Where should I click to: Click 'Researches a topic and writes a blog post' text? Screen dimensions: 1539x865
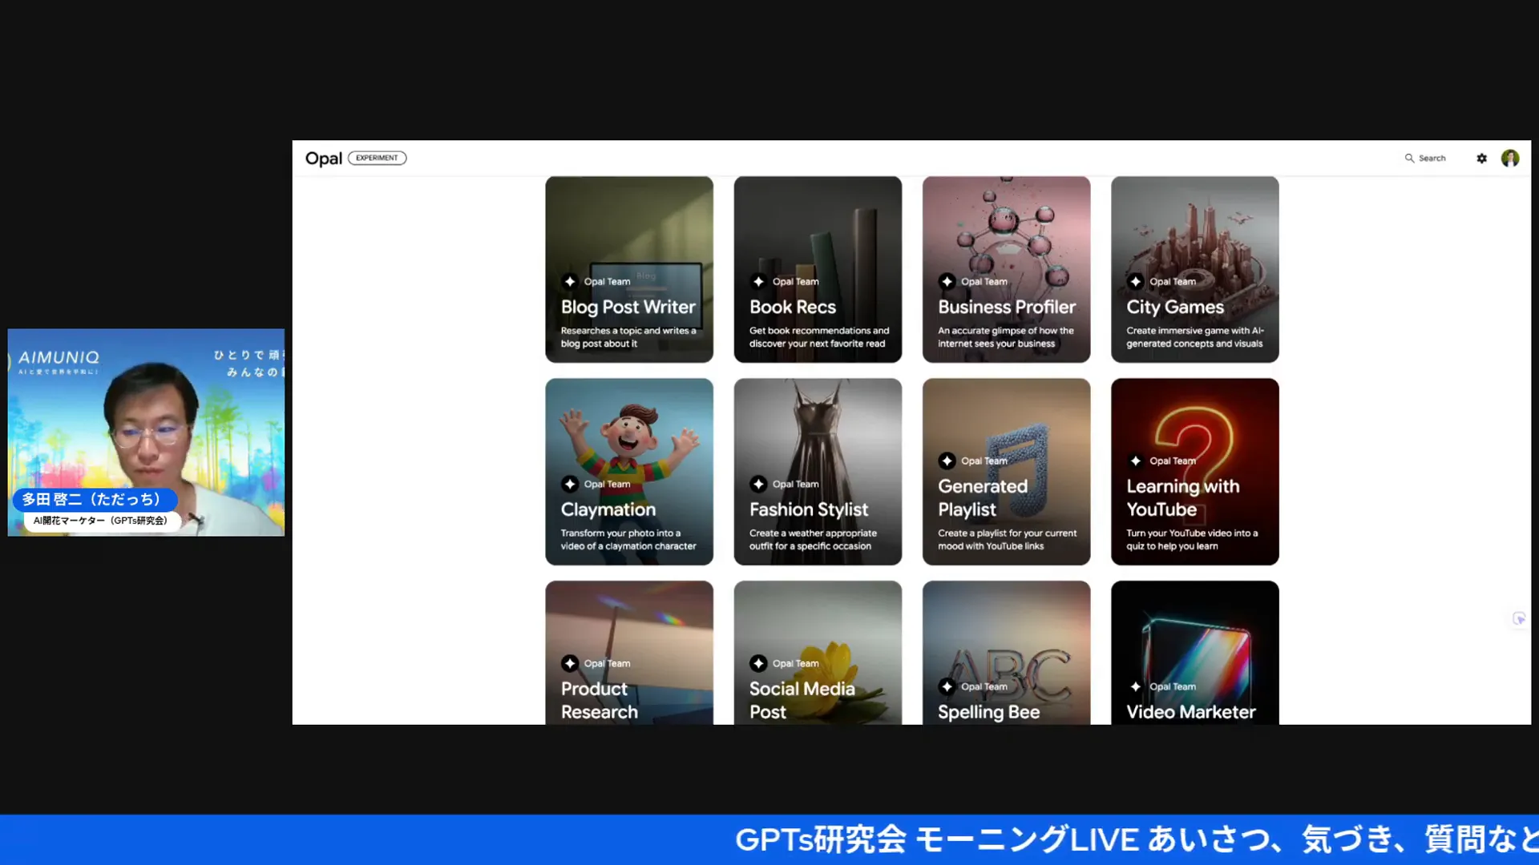pyautogui.click(x=628, y=337)
